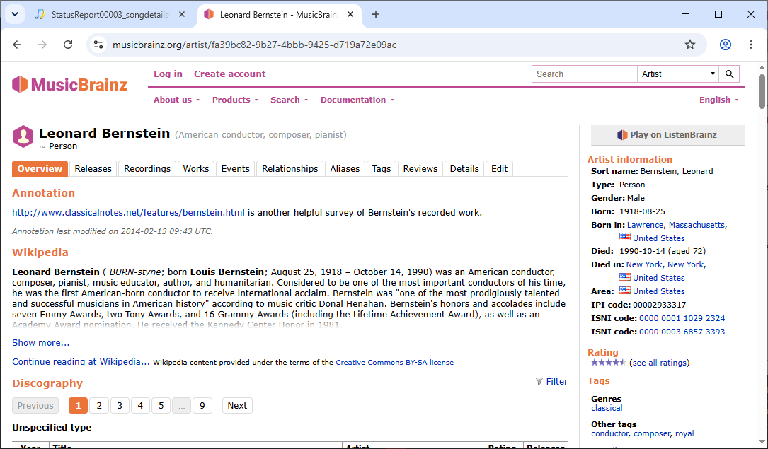Click the Log in link
The image size is (768, 449).
(168, 74)
